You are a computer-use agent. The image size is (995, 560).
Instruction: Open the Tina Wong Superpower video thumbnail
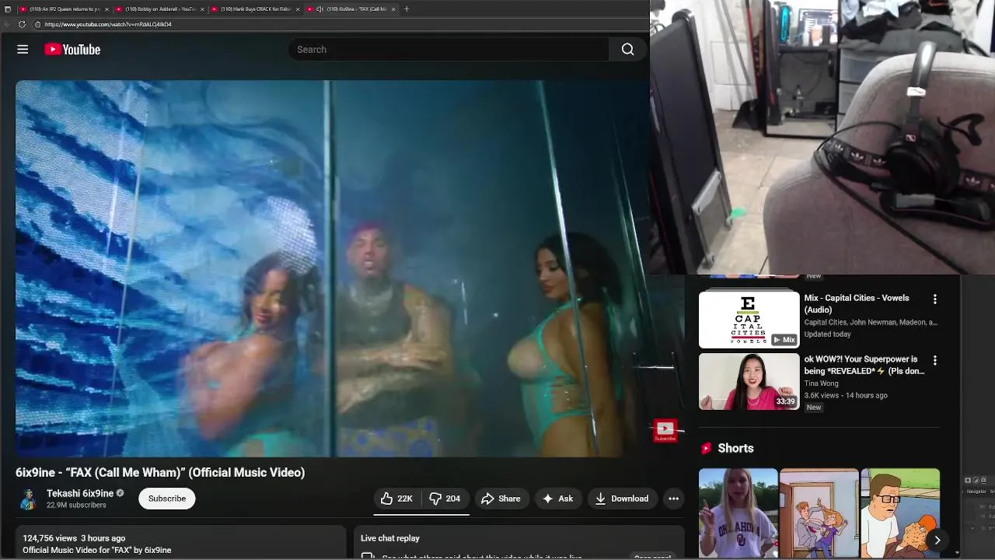click(749, 381)
